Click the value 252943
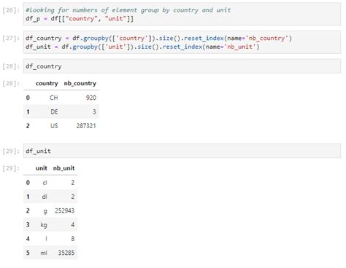The height and width of the screenshot is (268, 346). click(x=64, y=210)
